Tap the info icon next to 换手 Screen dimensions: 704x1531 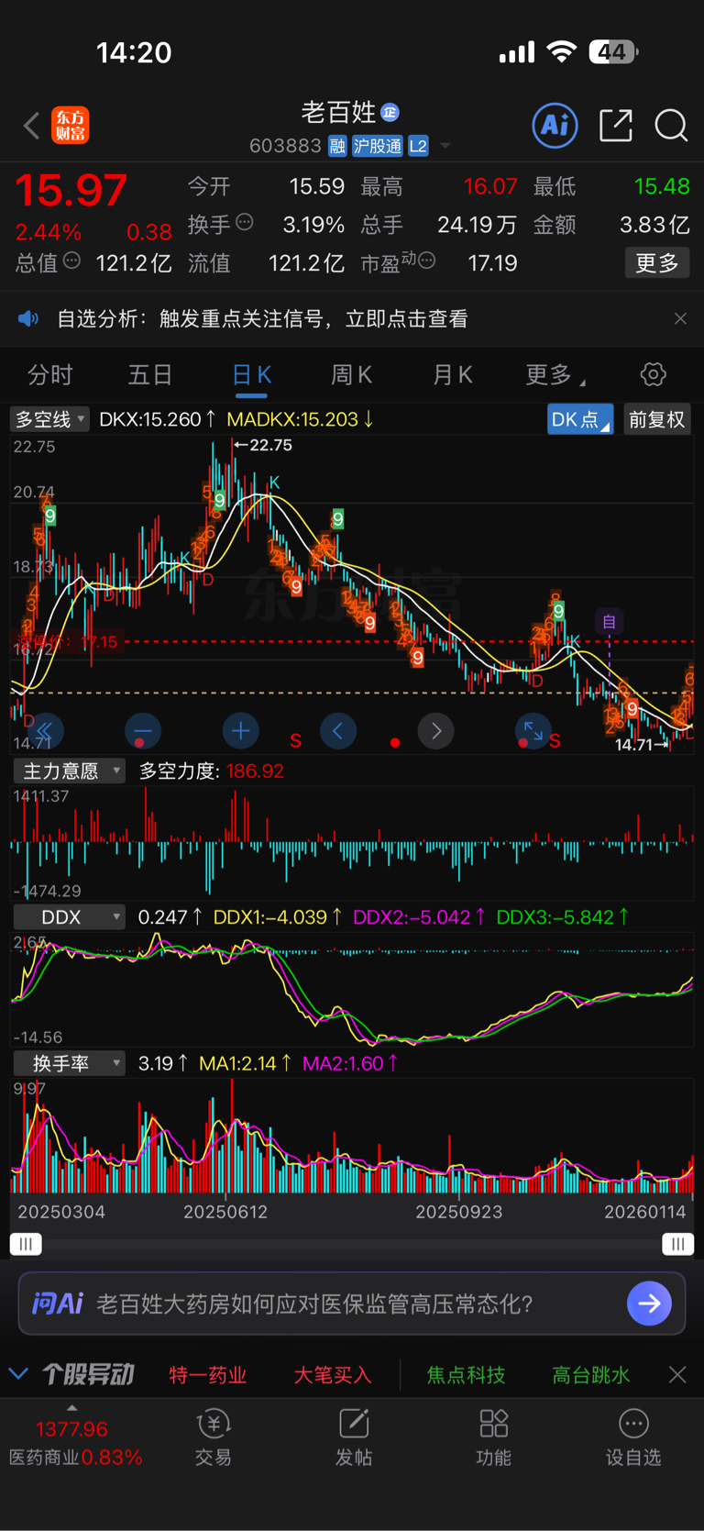point(245,222)
